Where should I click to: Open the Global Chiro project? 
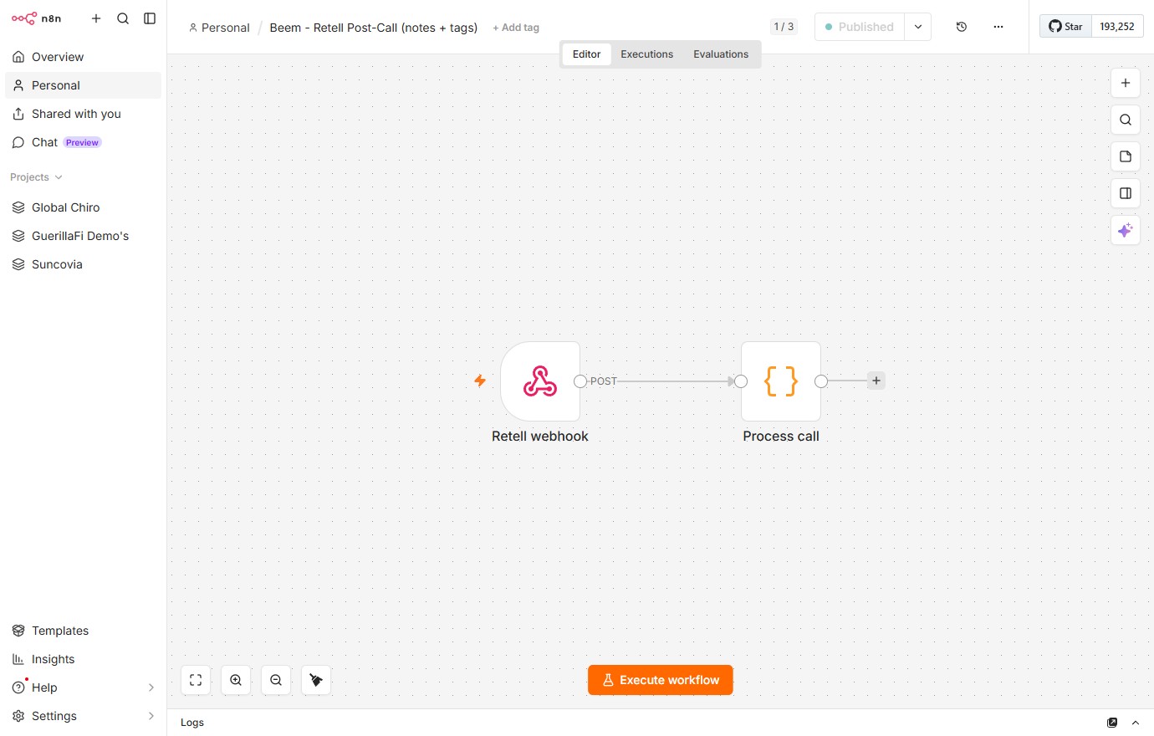(x=83, y=207)
